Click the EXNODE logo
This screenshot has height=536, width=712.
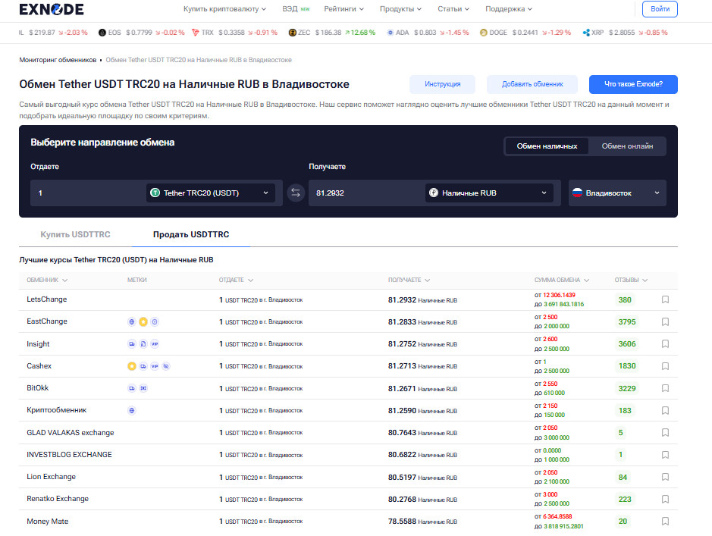click(52, 10)
